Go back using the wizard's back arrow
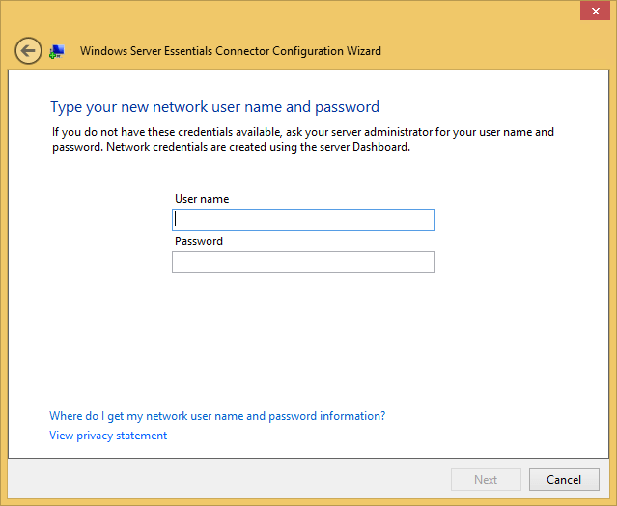 [x=28, y=51]
